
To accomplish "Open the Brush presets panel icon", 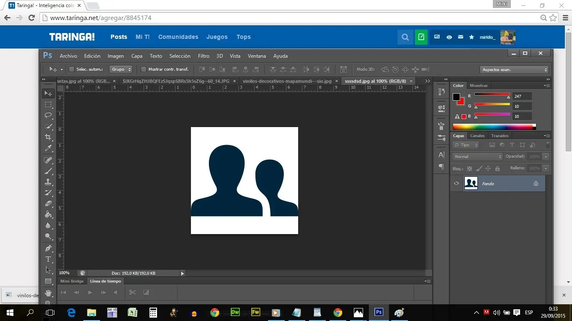I will coord(441,137).
